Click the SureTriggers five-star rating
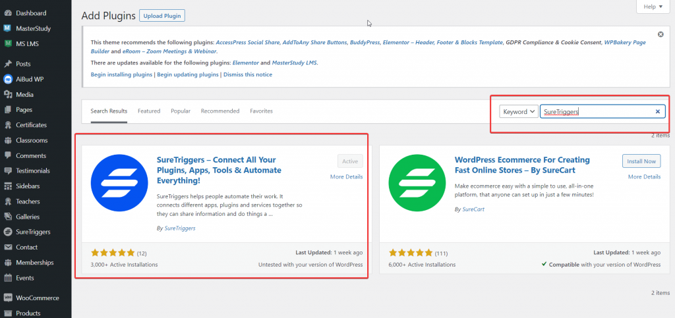 tap(113, 253)
